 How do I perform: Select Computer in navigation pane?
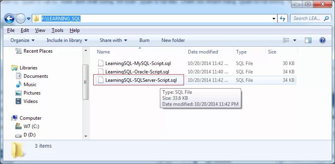pyautogui.click(x=30, y=118)
